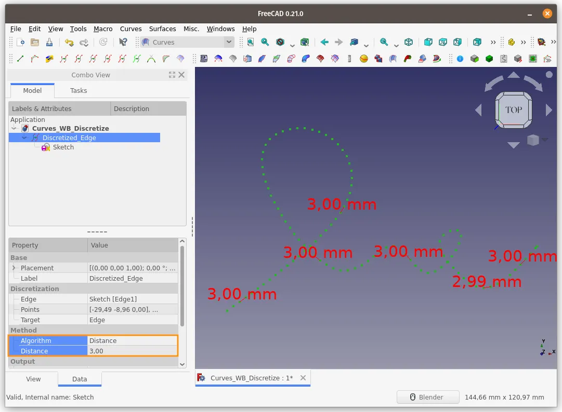Click the TOP face of navigation cube
This screenshot has width=562, height=412.
point(514,110)
